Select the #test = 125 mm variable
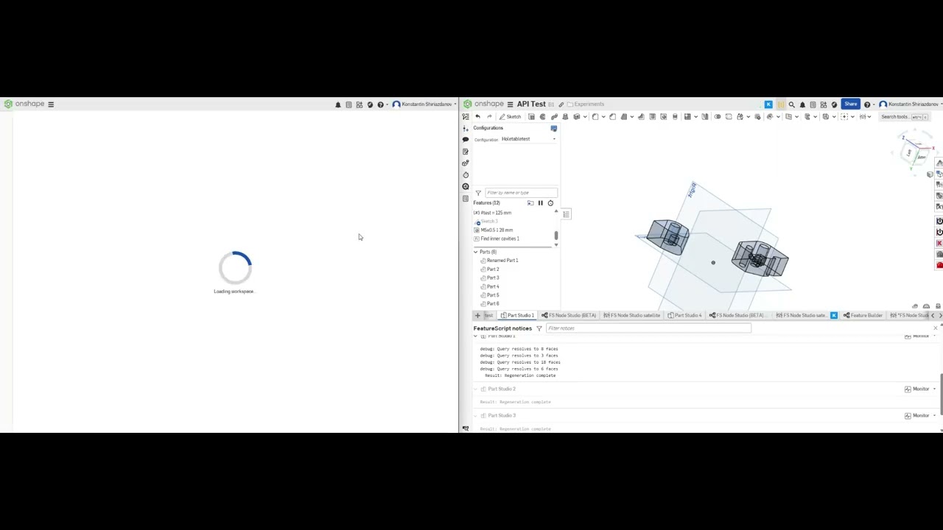 492,213
